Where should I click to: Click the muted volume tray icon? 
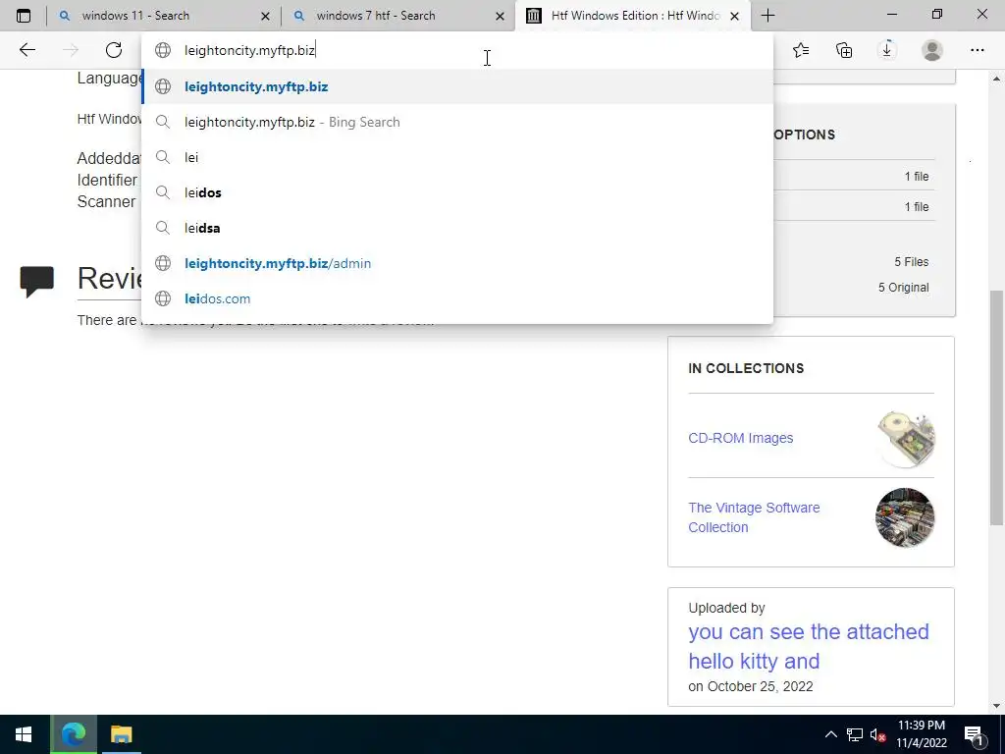tap(878, 735)
